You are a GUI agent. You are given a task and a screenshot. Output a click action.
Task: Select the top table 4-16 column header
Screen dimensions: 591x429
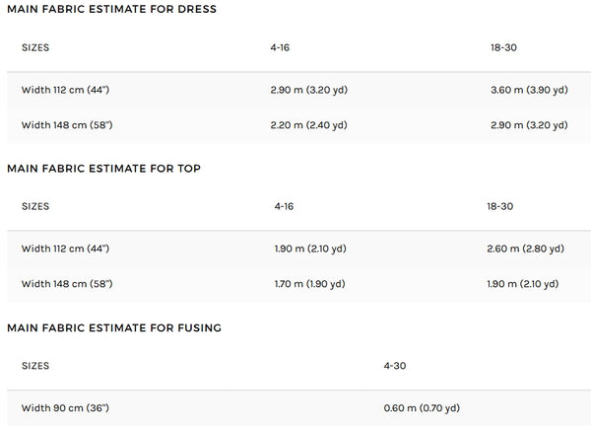[284, 206]
